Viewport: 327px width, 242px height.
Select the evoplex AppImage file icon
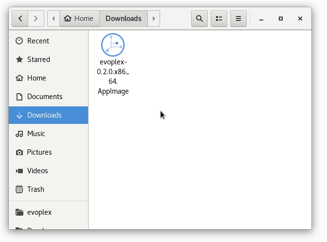[x=113, y=45]
